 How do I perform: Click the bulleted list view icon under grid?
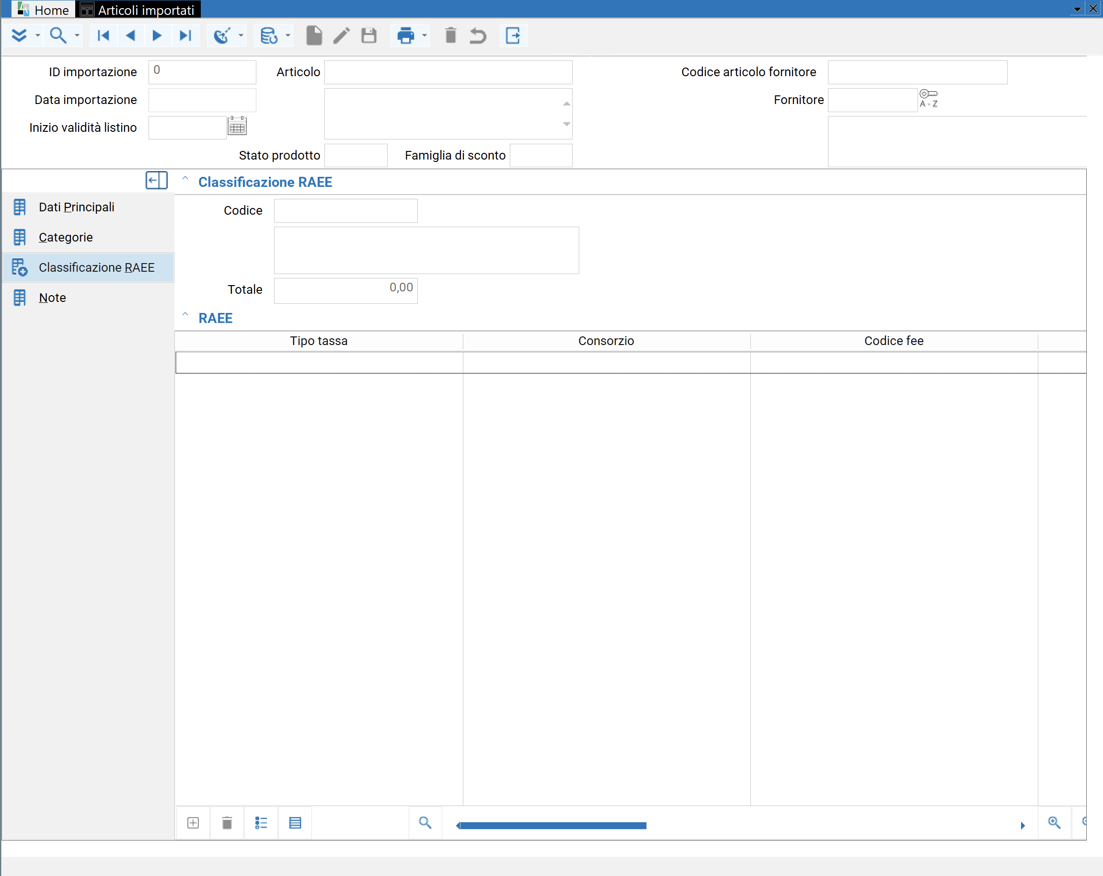point(262,823)
